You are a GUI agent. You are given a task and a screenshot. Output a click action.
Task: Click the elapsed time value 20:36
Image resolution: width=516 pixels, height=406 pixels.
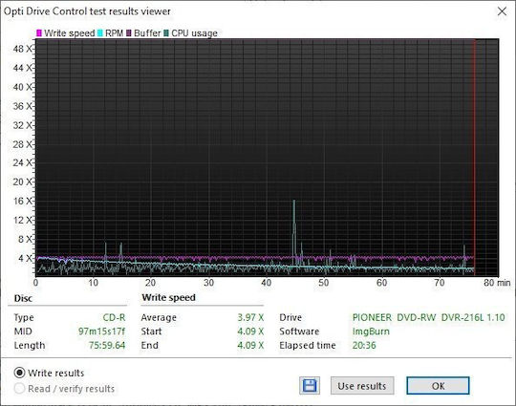(364, 345)
